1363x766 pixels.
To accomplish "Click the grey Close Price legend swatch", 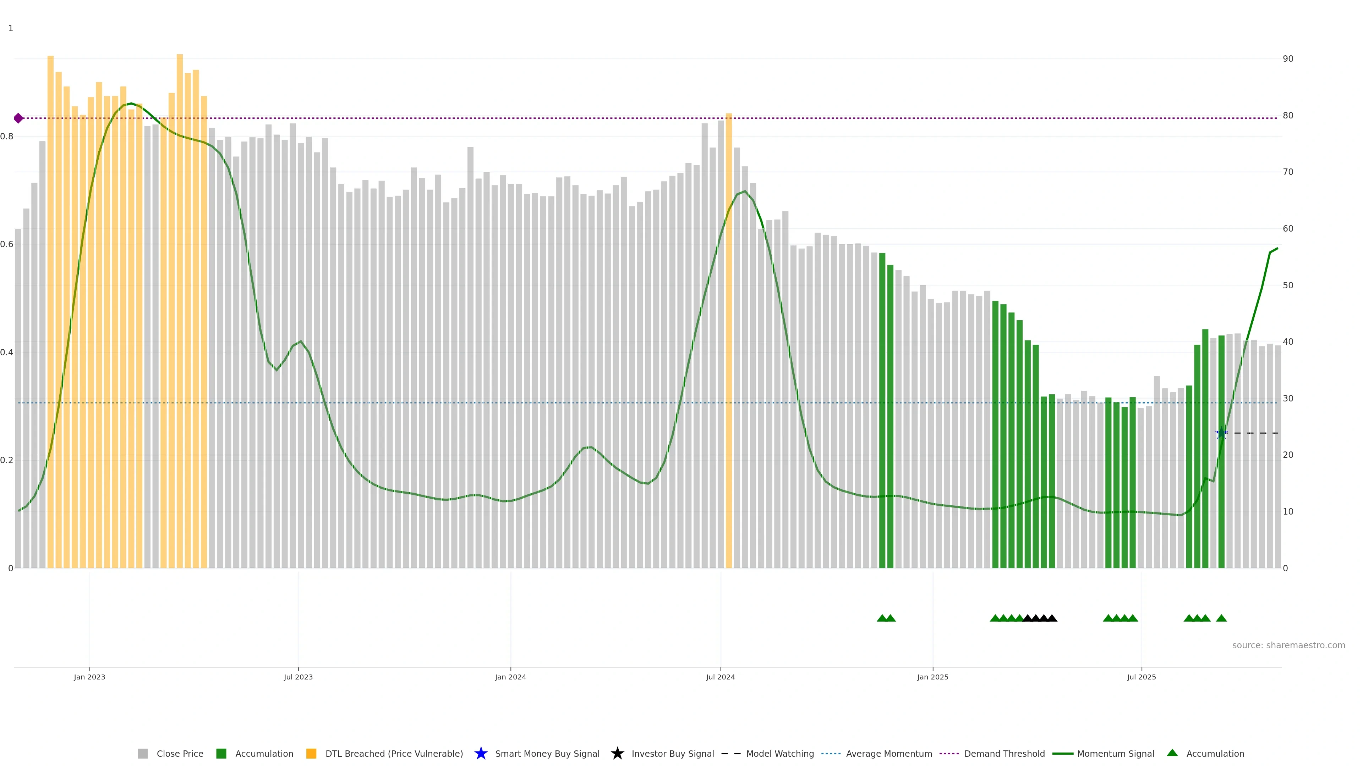I will pyautogui.click(x=142, y=753).
